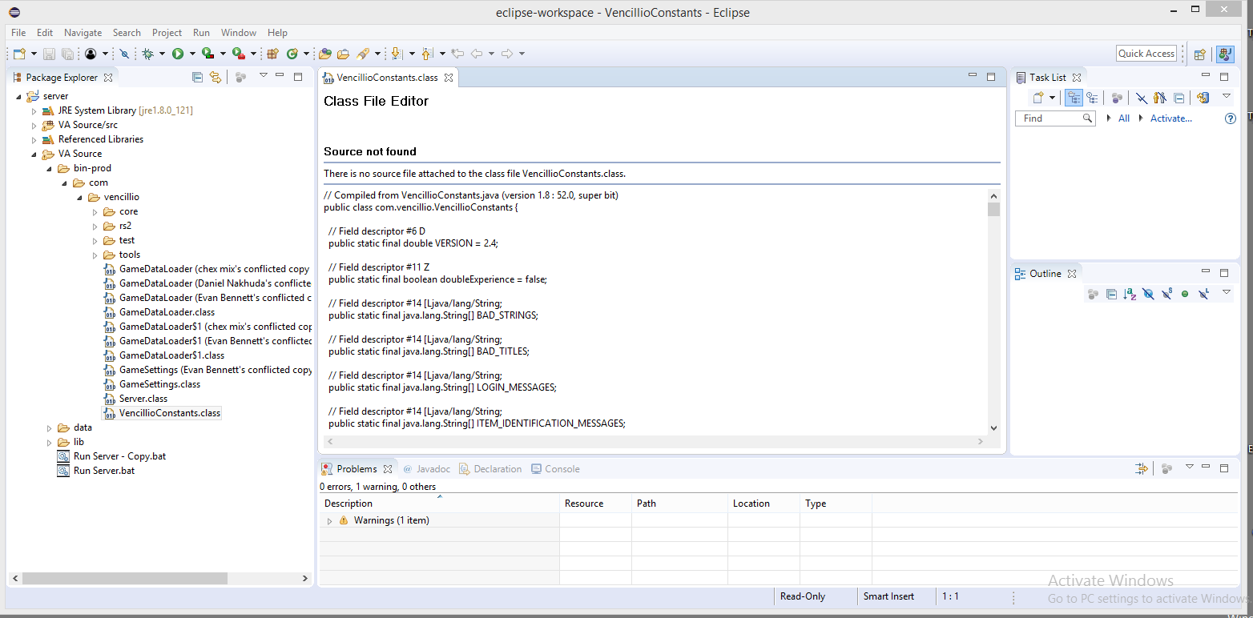Open the Package Explorer View Menu dropdown
The width and height of the screenshot is (1253, 618).
263,76
